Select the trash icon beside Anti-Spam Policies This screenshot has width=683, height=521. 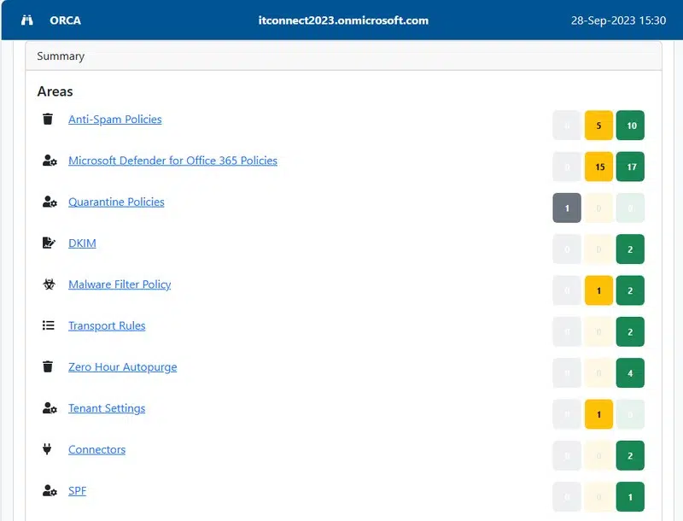tap(48, 120)
